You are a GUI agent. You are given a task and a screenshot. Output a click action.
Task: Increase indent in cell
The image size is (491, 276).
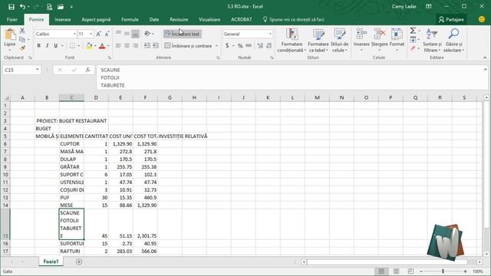(x=155, y=46)
